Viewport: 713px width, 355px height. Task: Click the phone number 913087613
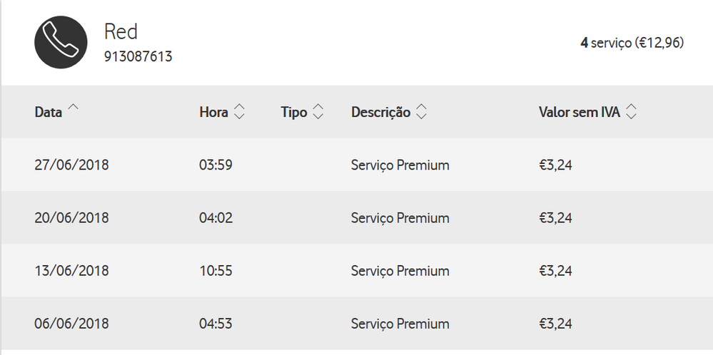138,57
